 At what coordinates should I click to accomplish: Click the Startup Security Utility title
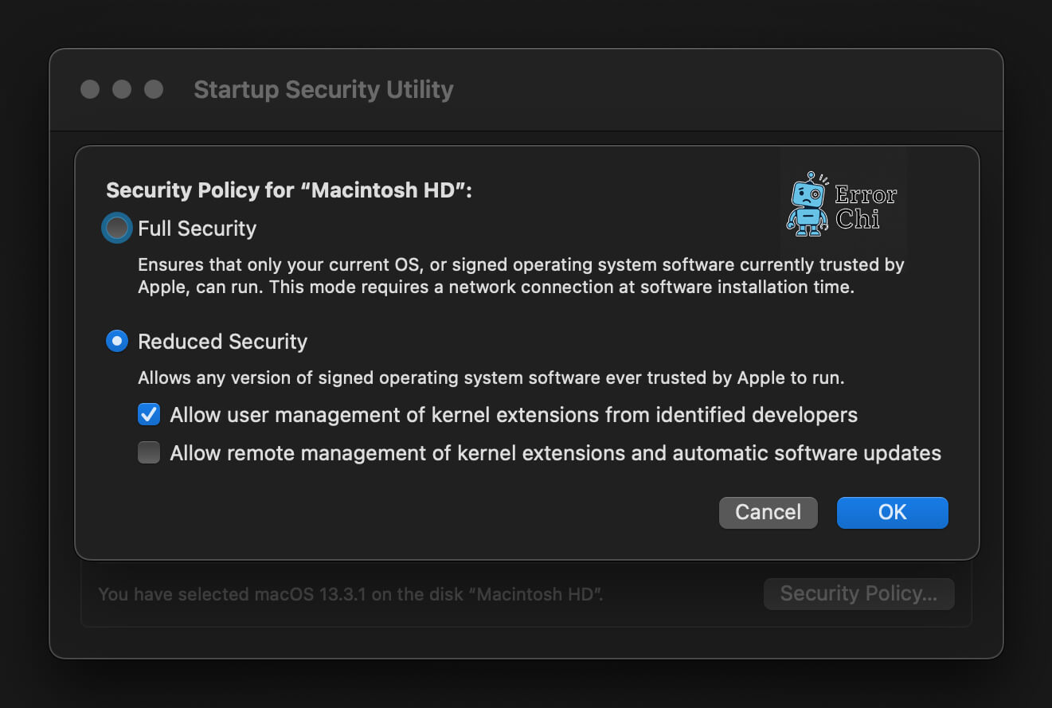[323, 89]
